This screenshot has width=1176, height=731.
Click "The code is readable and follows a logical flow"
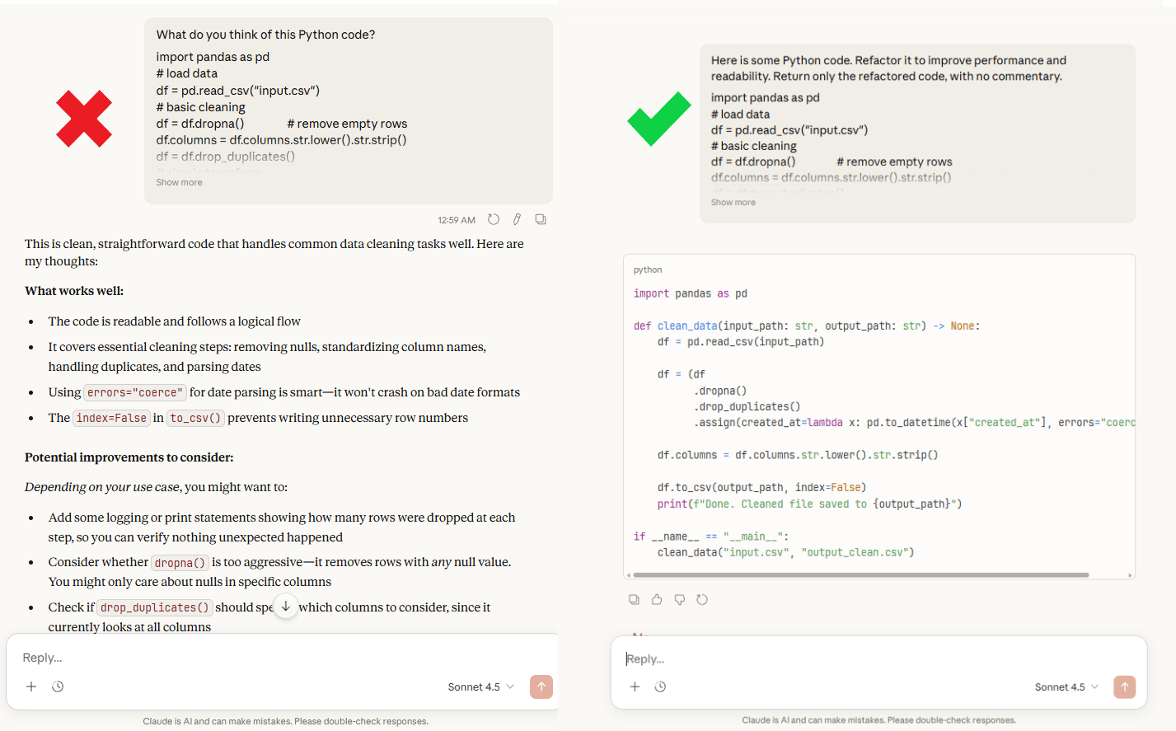(x=174, y=321)
